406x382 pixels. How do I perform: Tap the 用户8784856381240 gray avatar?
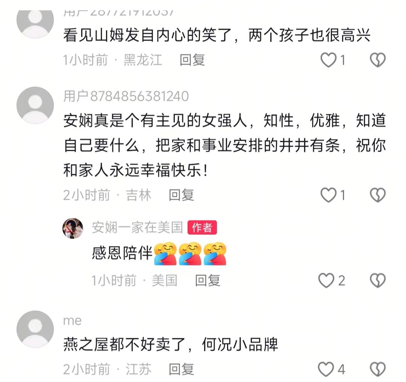click(35, 105)
